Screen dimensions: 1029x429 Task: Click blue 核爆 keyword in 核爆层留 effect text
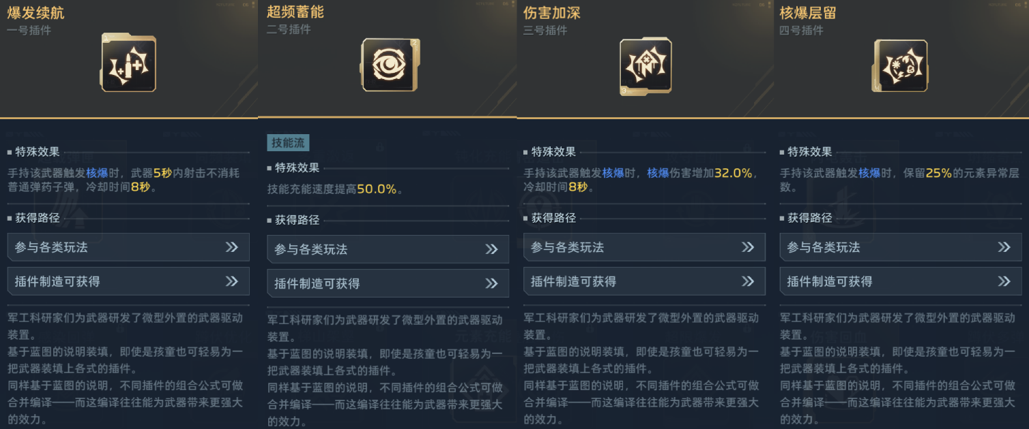click(x=869, y=173)
